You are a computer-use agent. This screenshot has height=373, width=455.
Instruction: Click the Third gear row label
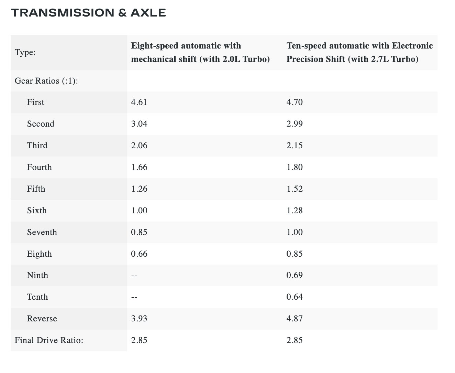tap(37, 146)
